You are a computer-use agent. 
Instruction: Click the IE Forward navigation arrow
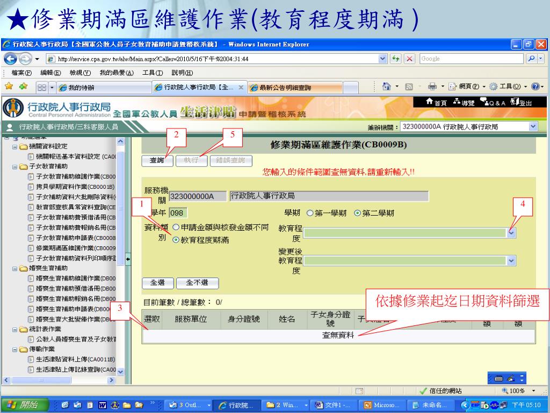click(25, 59)
